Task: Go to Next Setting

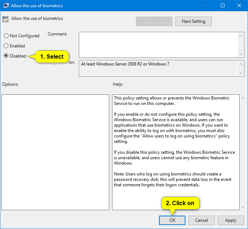Action: pyautogui.click(x=193, y=21)
